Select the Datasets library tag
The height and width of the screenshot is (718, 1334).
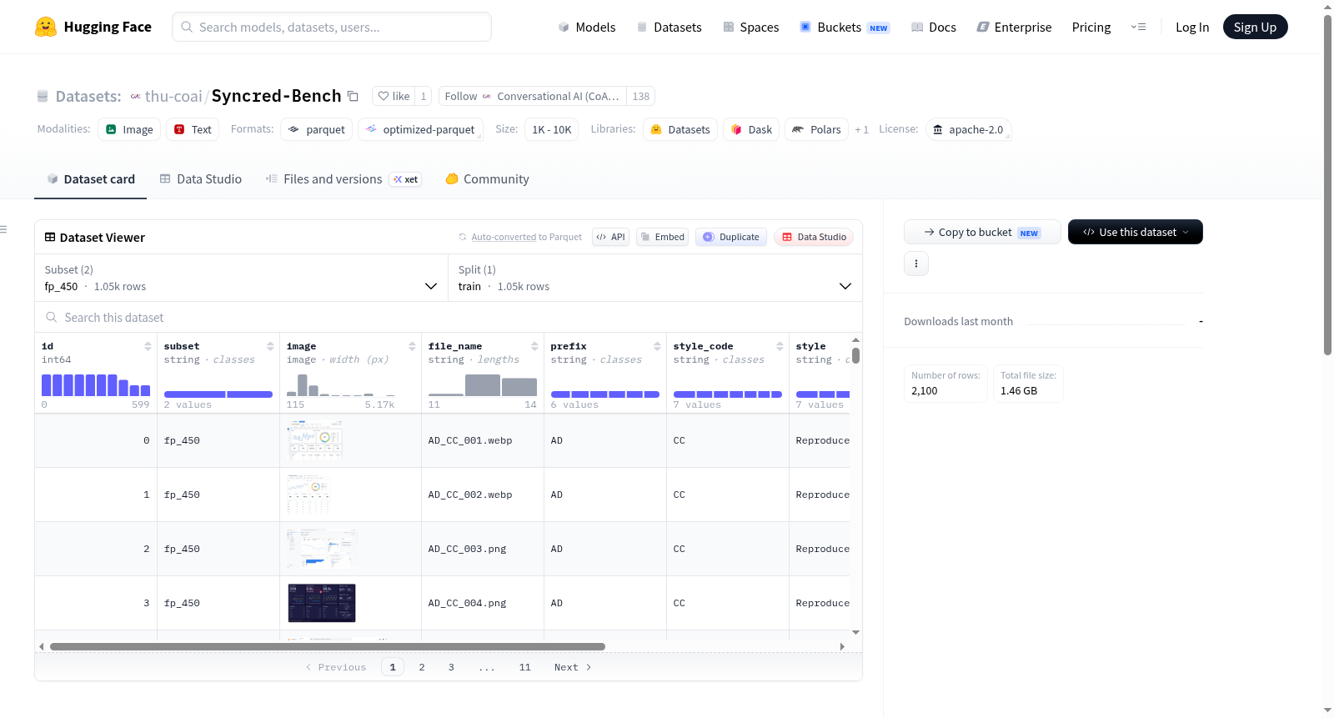[680, 129]
